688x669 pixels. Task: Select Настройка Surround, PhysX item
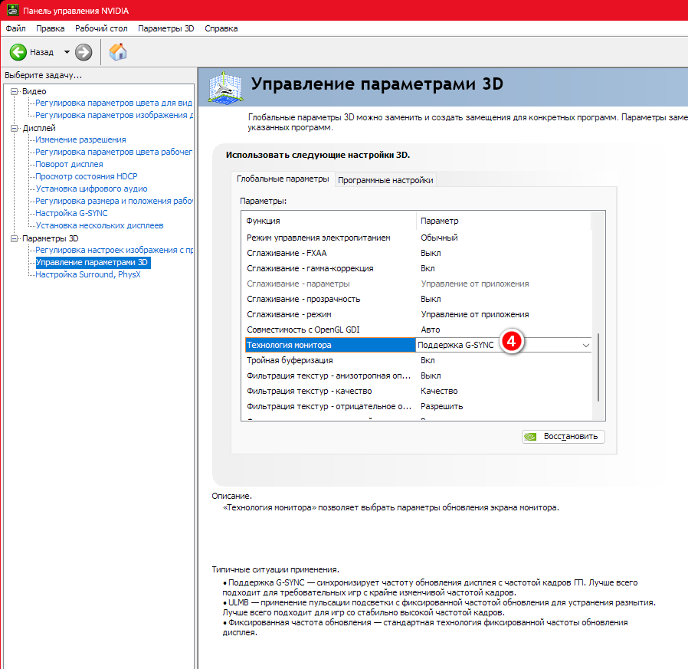pyautogui.click(x=87, y=274)
